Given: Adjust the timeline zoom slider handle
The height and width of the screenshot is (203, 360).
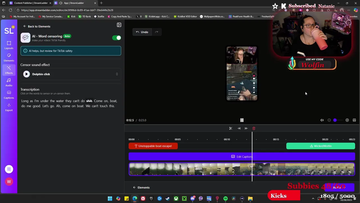Looking at the screenshot, I should 335,120.
